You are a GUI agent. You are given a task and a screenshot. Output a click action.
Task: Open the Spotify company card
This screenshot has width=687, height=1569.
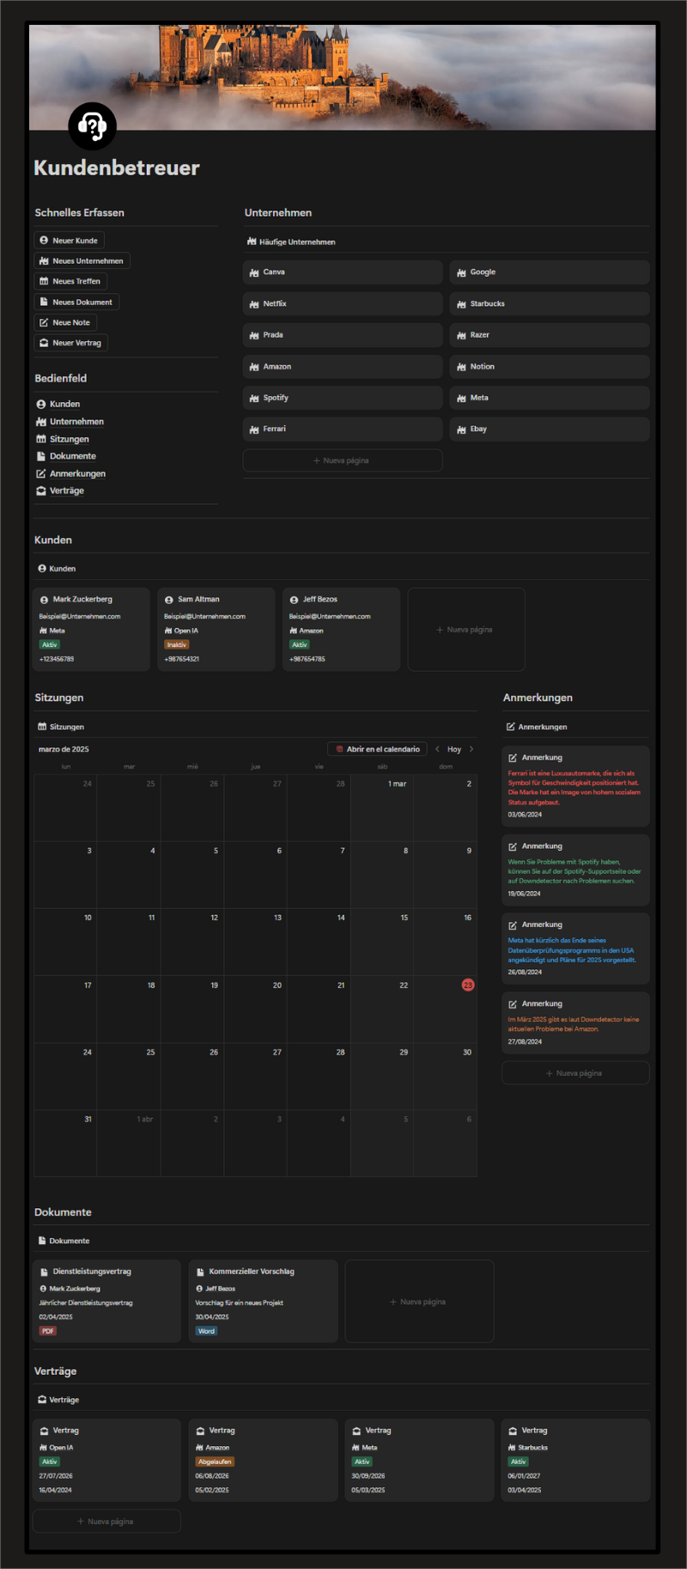[343, 398]
